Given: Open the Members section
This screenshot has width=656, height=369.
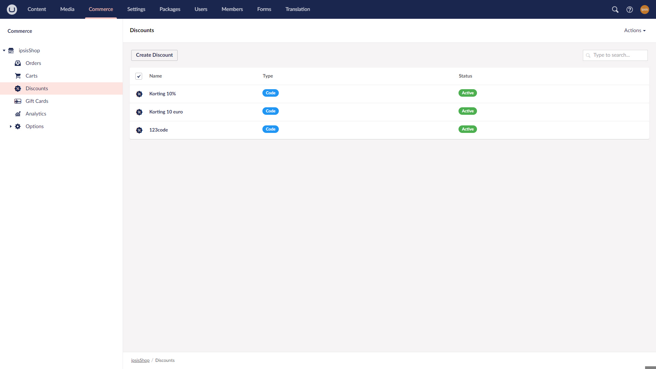Looking at the screenshot, I should (232, 9).
